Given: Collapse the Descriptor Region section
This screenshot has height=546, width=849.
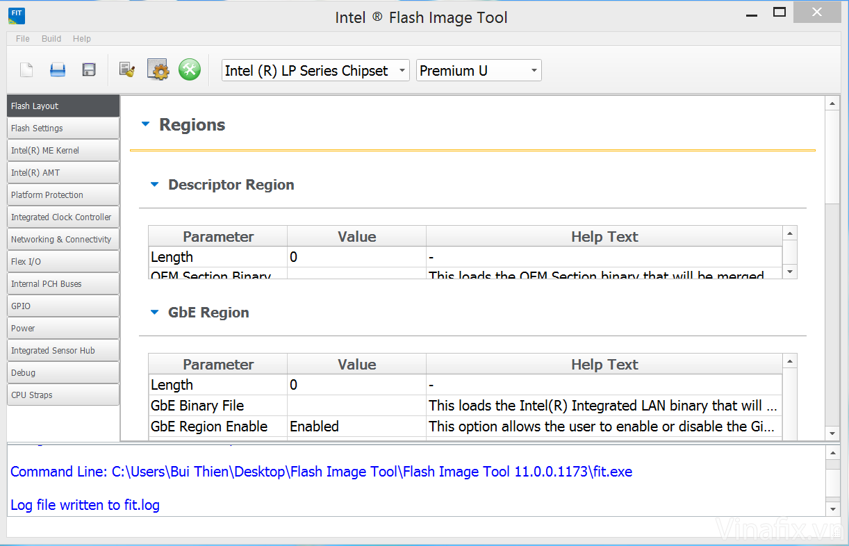Looking at the screenshot, I should (155, 185).
